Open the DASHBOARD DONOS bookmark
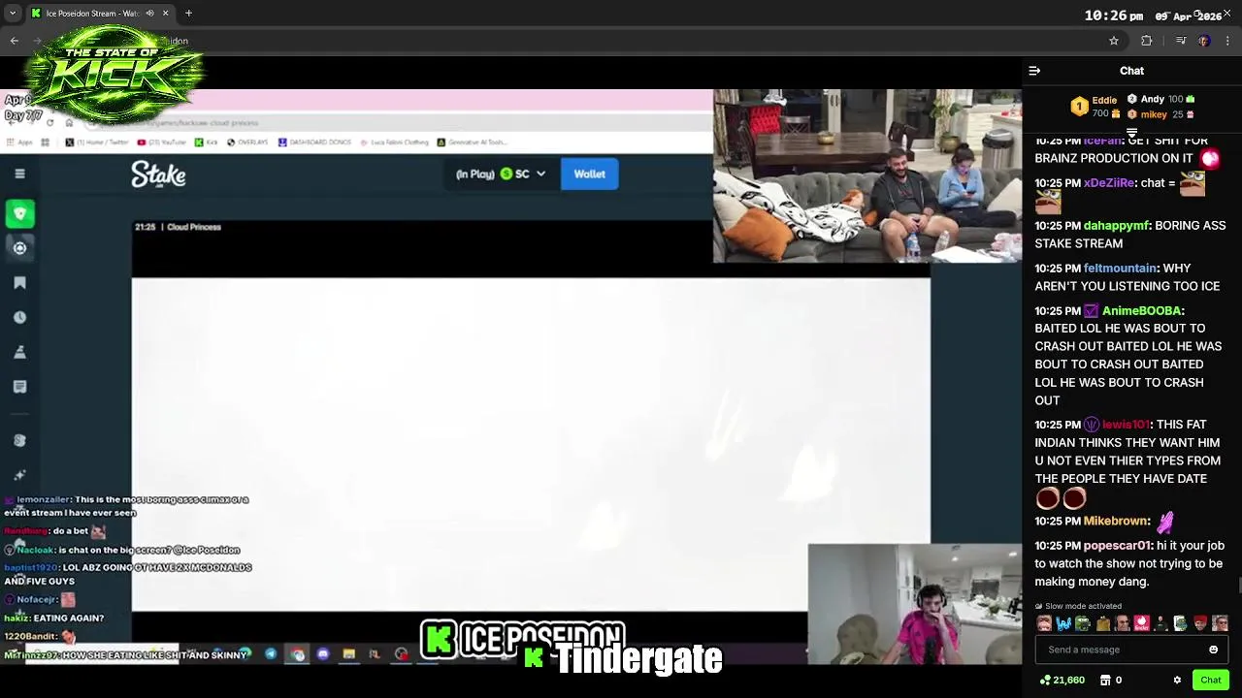 (314, 143)
